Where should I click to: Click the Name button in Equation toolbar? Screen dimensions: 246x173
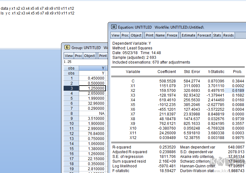pyautogui.click(x=160, y=35)
